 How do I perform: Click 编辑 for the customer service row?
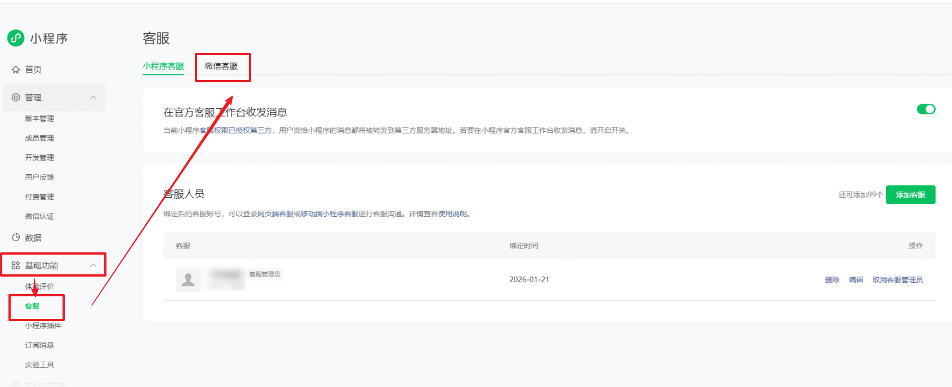(856, 280)
